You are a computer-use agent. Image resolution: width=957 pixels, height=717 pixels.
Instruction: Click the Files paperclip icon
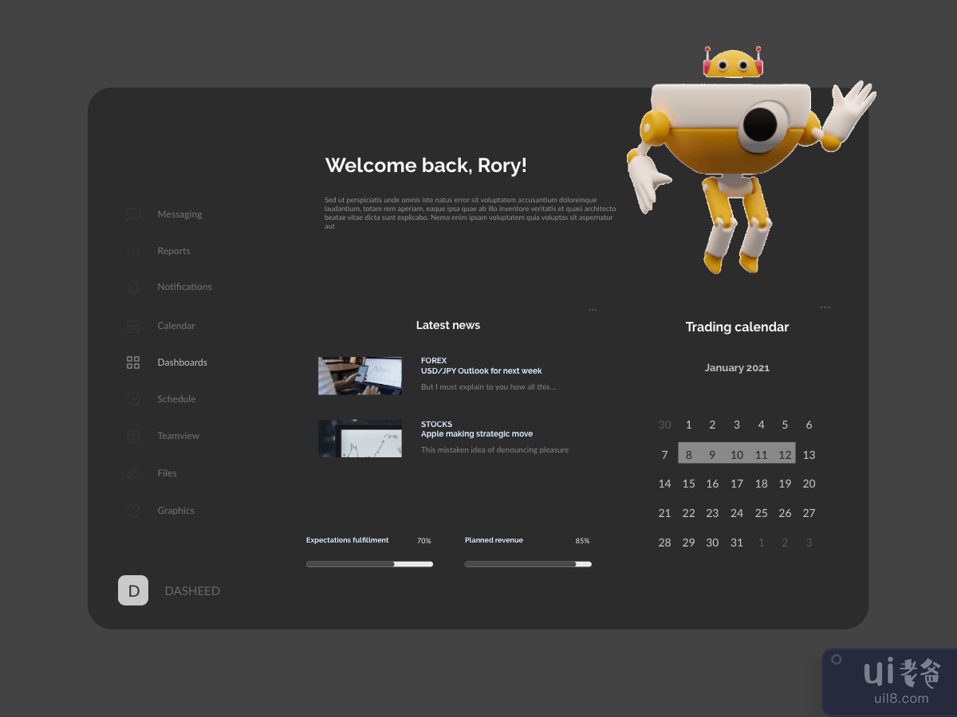(x=133, y=473)
